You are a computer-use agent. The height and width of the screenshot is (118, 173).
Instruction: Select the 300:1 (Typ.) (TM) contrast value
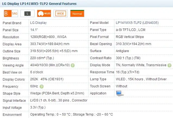(128, 58)
